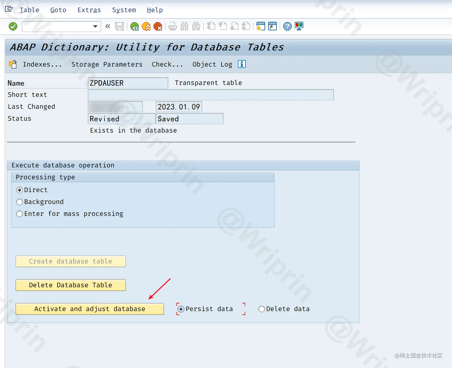Click the Delete Database Table button

click(71, 285)
